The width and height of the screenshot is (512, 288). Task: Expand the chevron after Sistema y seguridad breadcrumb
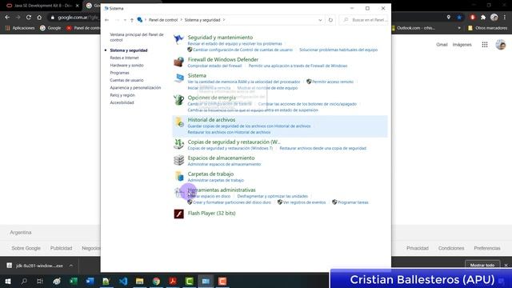224,20
